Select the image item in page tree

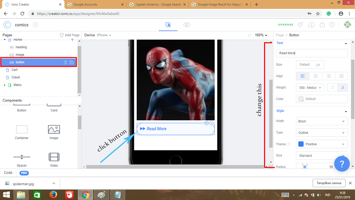click(x=20, y=55)
